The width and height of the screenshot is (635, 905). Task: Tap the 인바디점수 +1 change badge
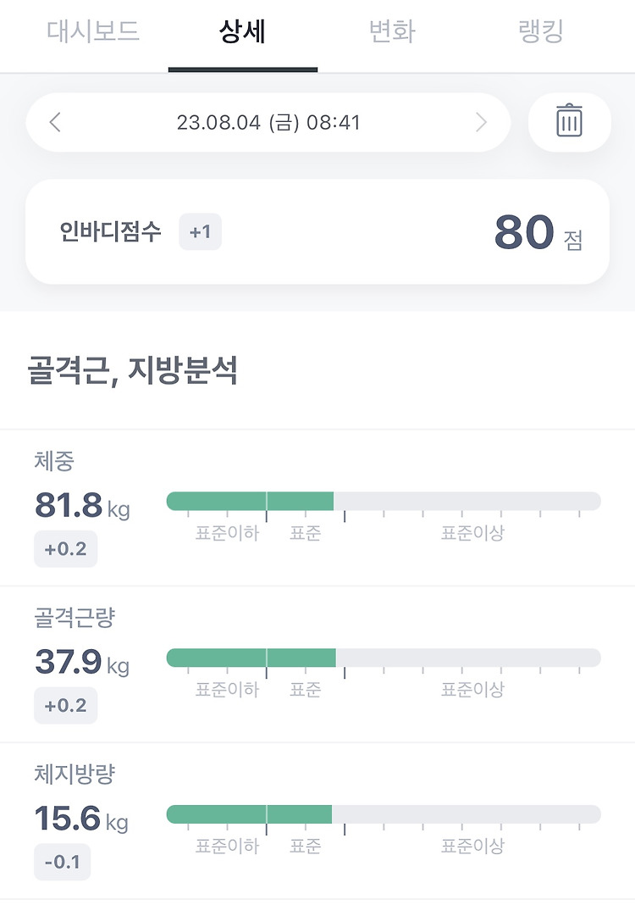(200, 232)
